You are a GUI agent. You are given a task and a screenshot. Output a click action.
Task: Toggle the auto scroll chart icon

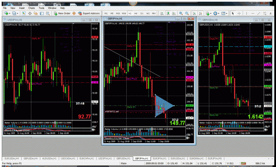(x=194, y=13)
